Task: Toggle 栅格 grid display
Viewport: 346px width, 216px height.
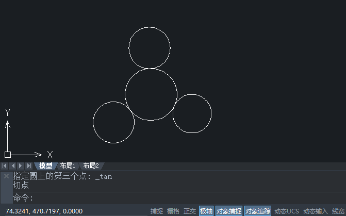Action: (x=173, y=211)
